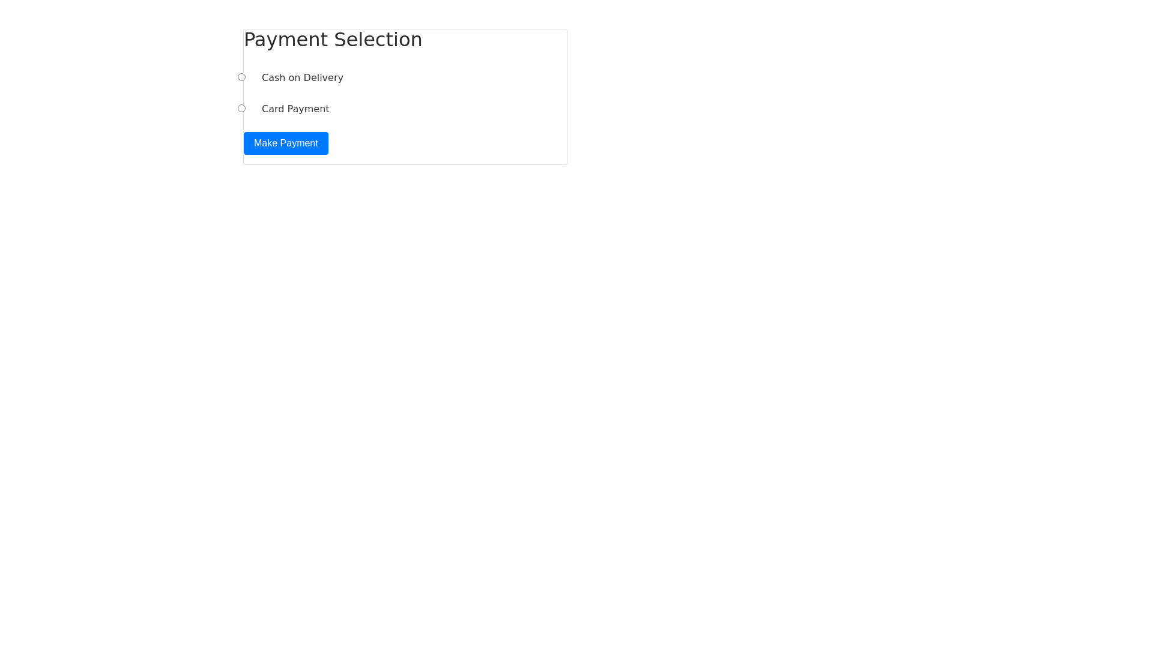Click the word "Payment" in the heading
1153x648 pixels.
[285, 40]
